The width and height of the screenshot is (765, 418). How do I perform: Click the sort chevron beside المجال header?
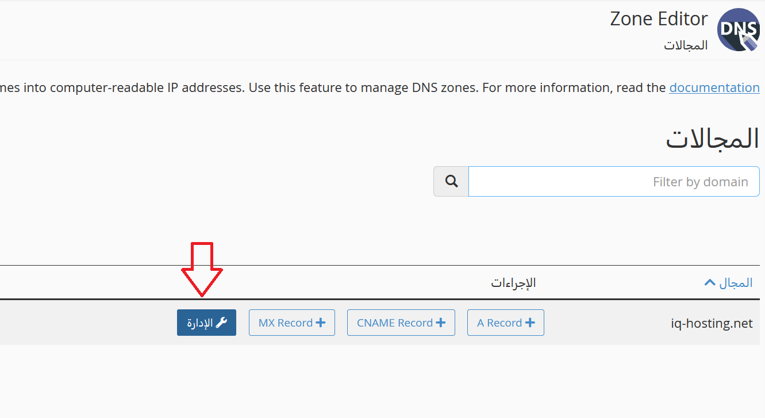click(x=710, y=283)
